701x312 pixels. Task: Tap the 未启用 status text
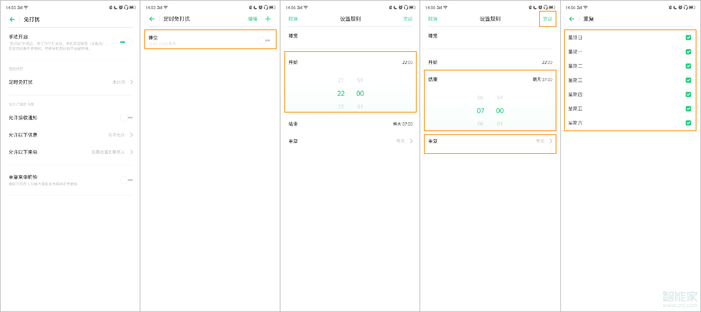(119, 82)
